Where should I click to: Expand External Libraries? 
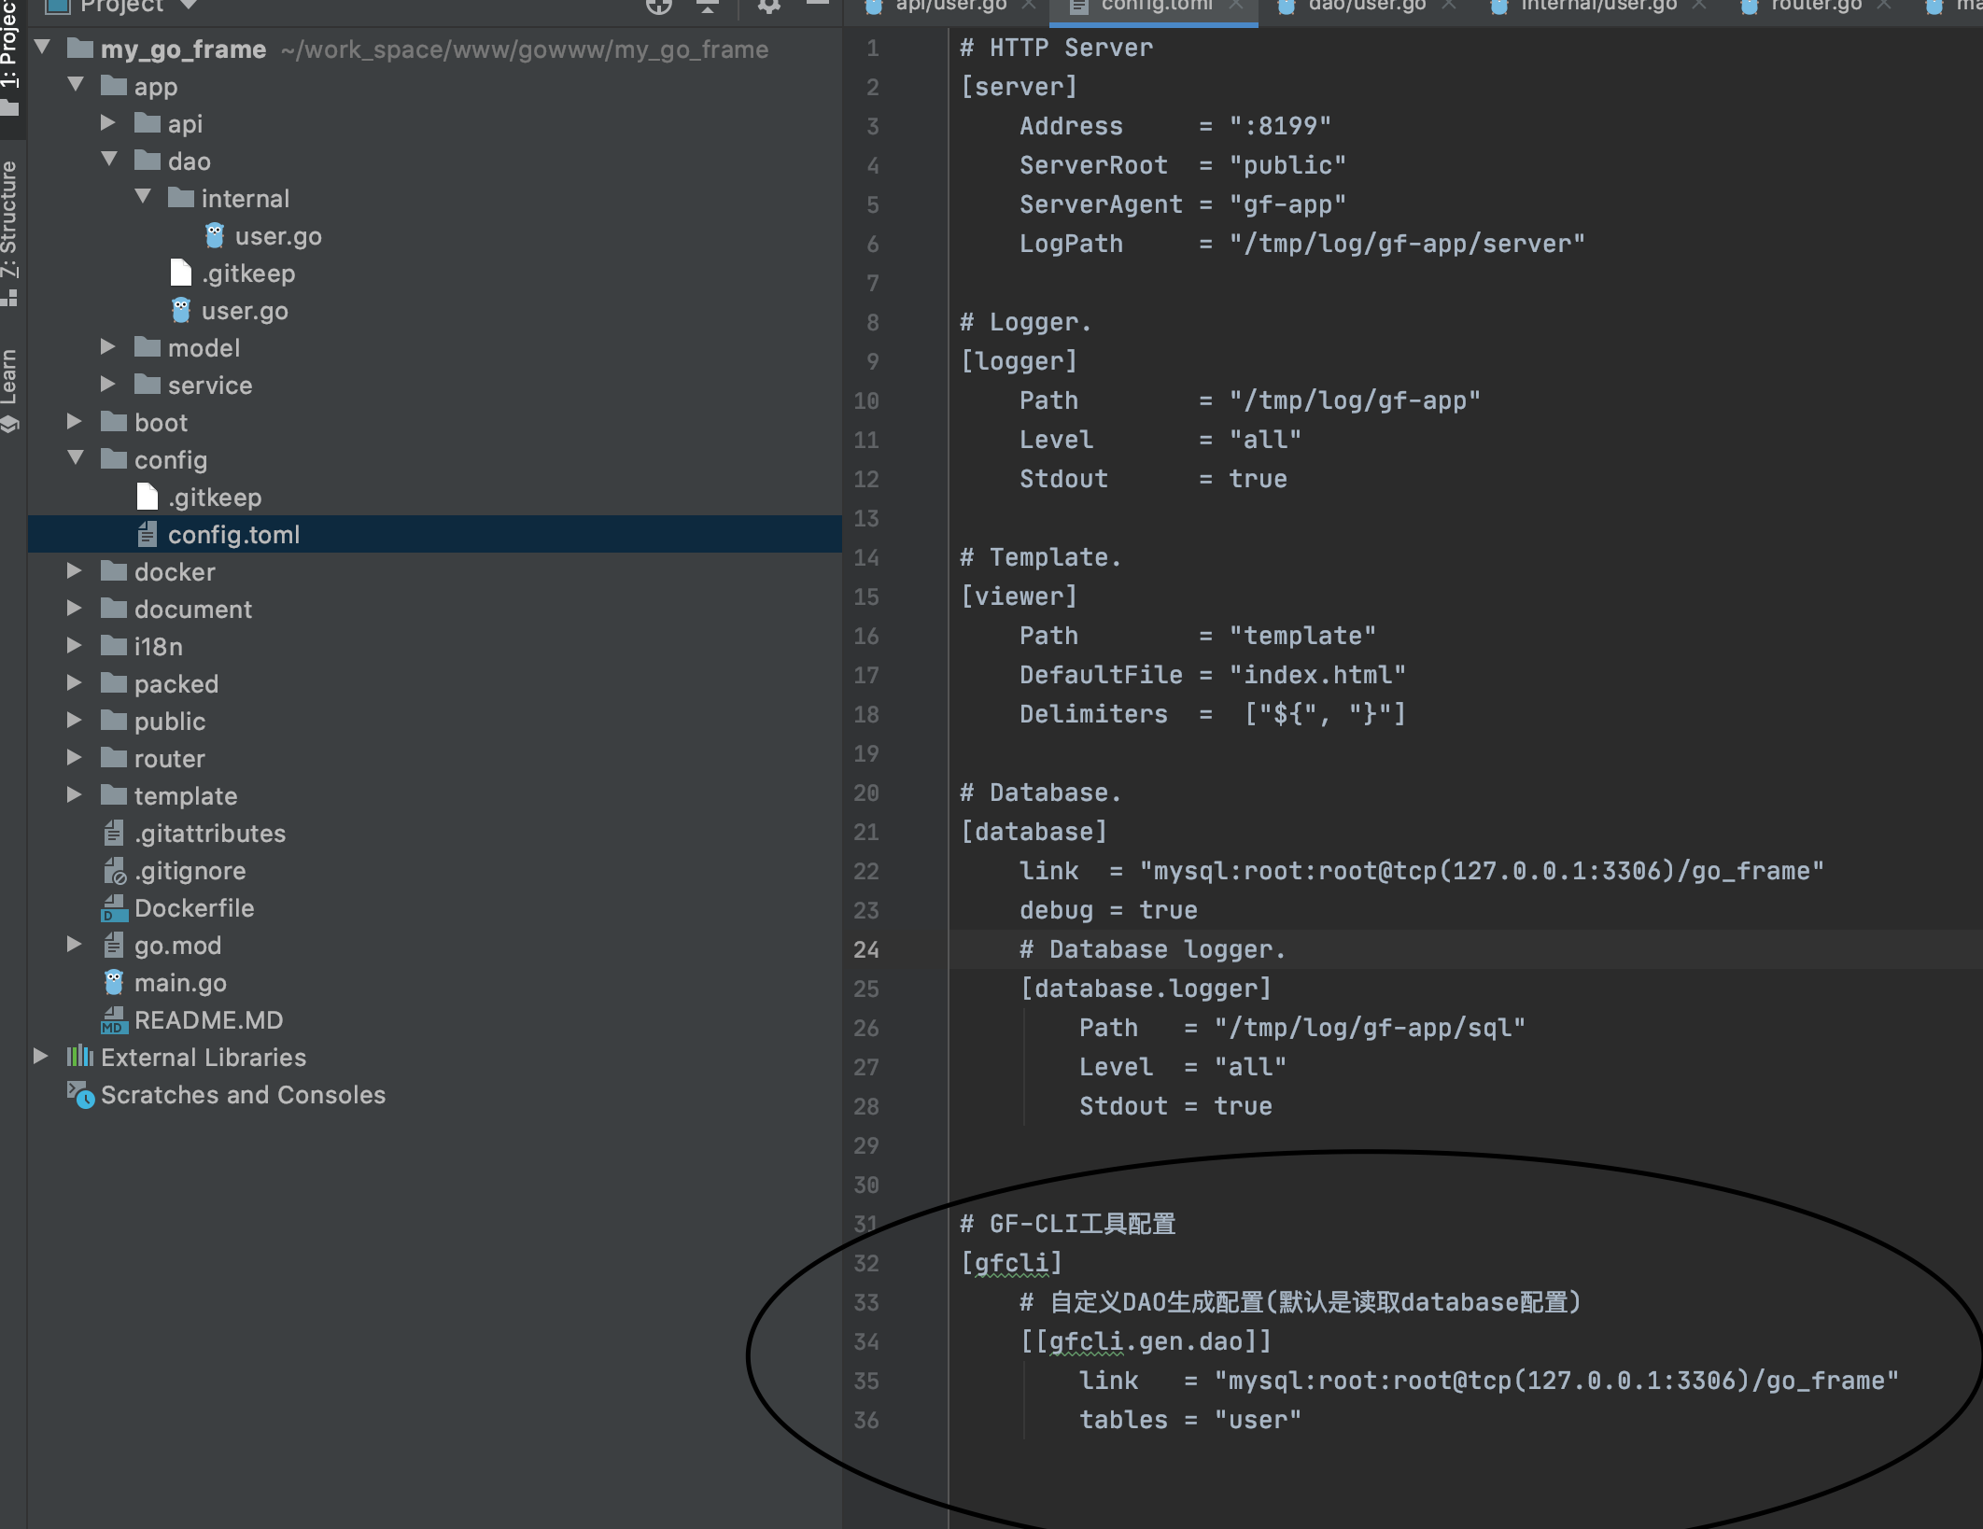42,1057
